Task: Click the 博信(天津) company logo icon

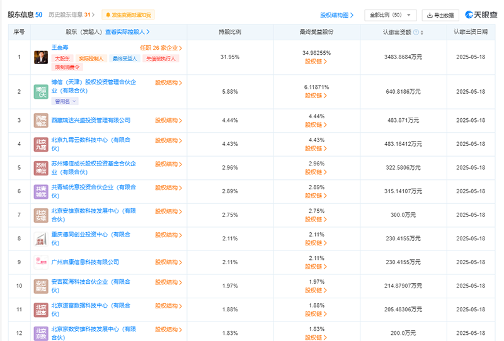Action: (x=41, y=92)
